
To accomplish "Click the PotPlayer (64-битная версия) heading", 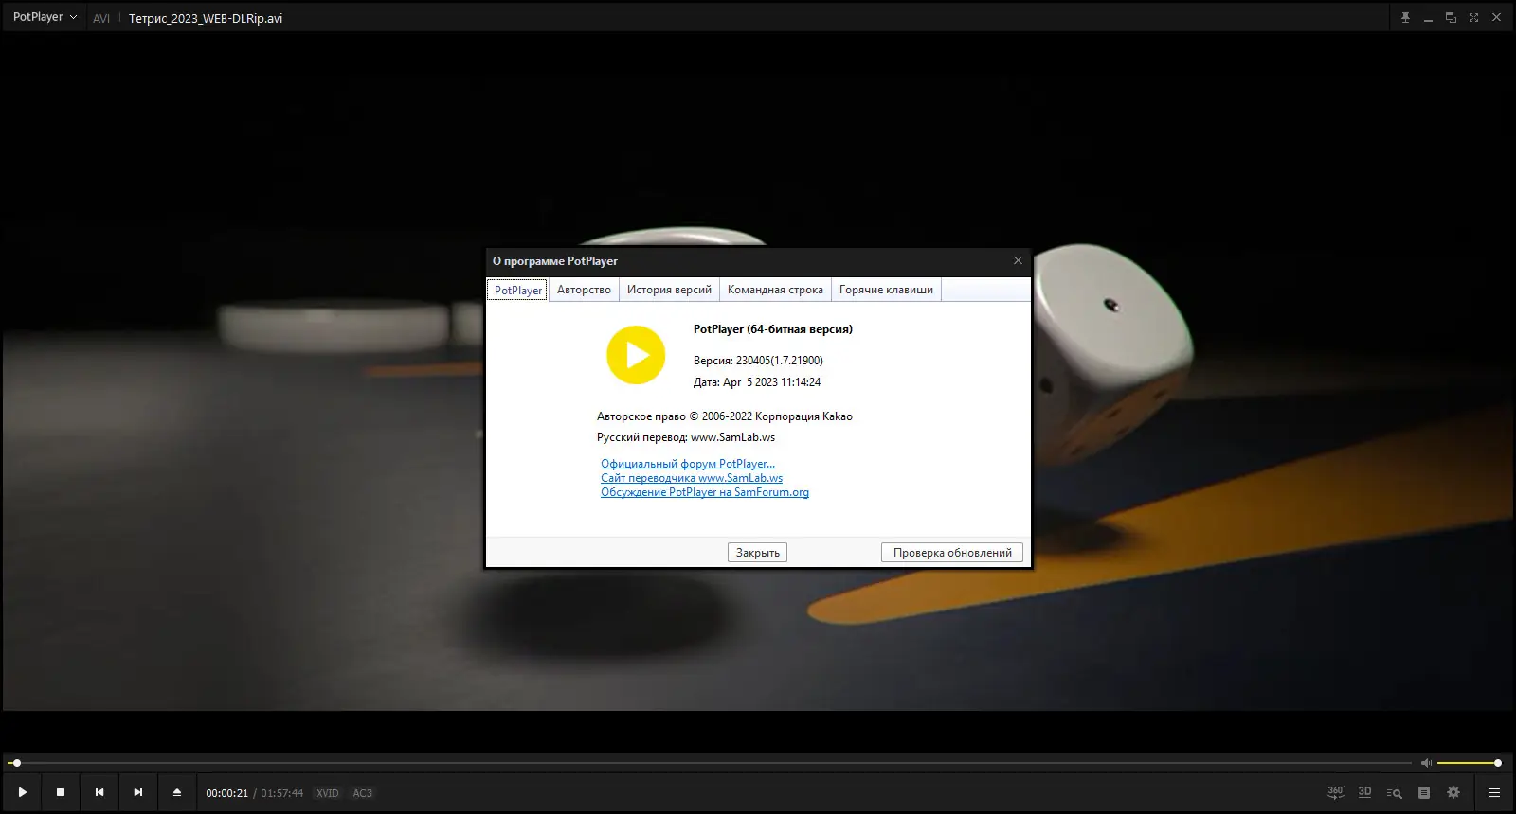I will pos(773,329).
